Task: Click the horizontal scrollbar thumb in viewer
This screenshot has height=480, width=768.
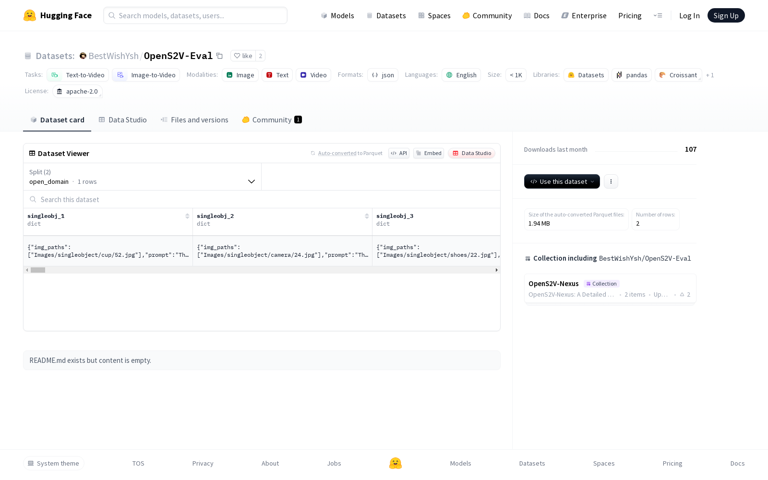Action: click(x=38, y=270)
